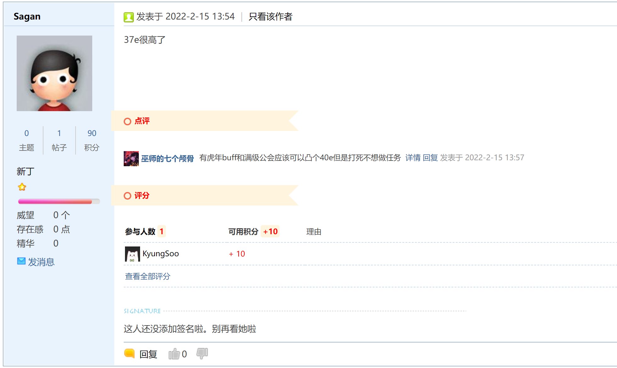Click the green user icon beside post date

point(128,17)
